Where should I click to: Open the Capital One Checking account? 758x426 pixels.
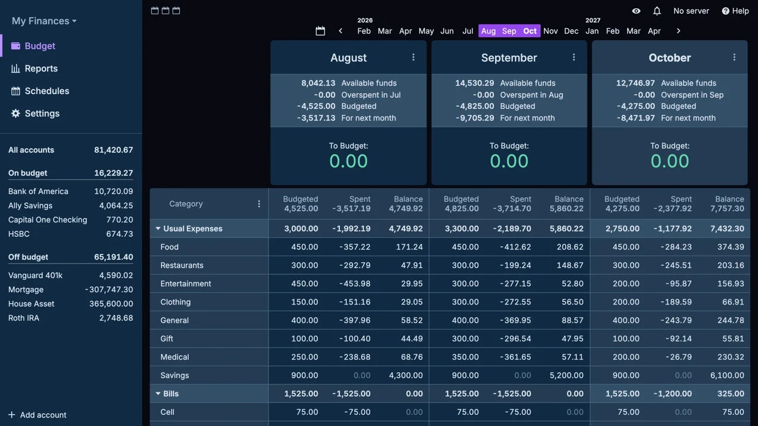tap(71, 220)
